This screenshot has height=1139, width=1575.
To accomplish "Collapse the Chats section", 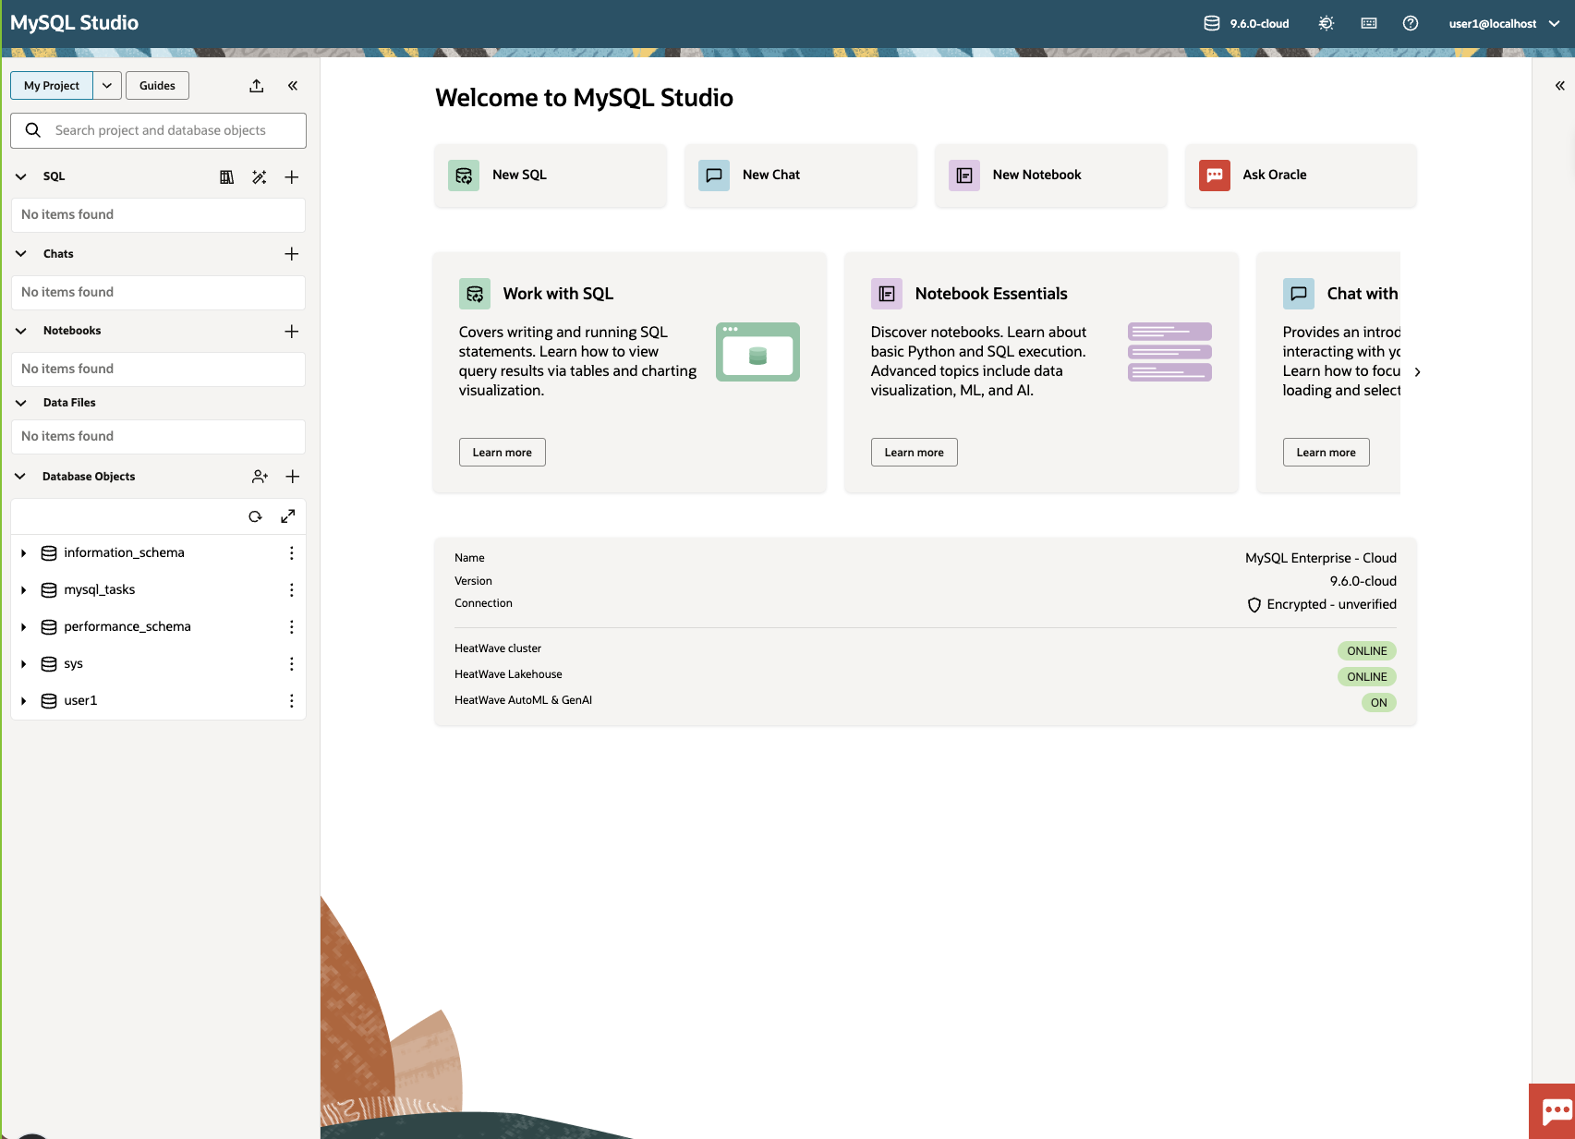I will pos(21,254).
